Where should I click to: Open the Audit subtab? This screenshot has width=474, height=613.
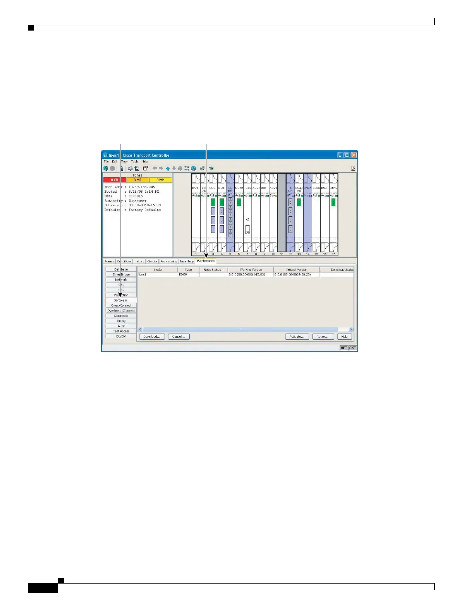pyautogui.click(x=121, y=326)
